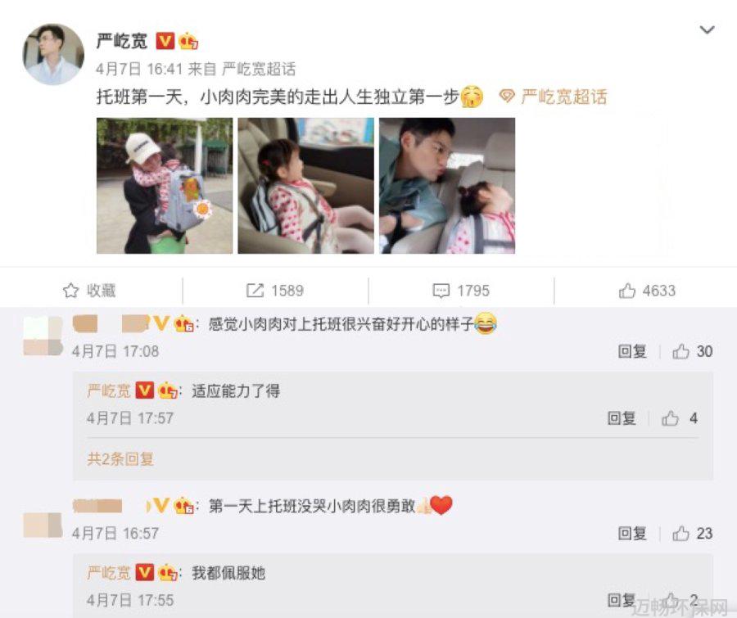Like the post with the 4633 thumbs-up

[x=626, y=291]
